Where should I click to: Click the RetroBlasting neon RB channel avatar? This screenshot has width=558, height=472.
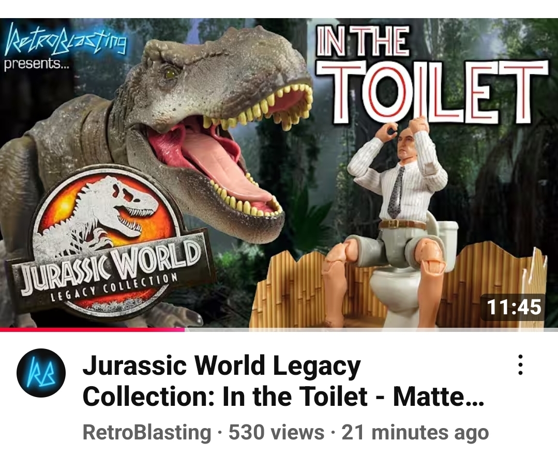(41, 373)
